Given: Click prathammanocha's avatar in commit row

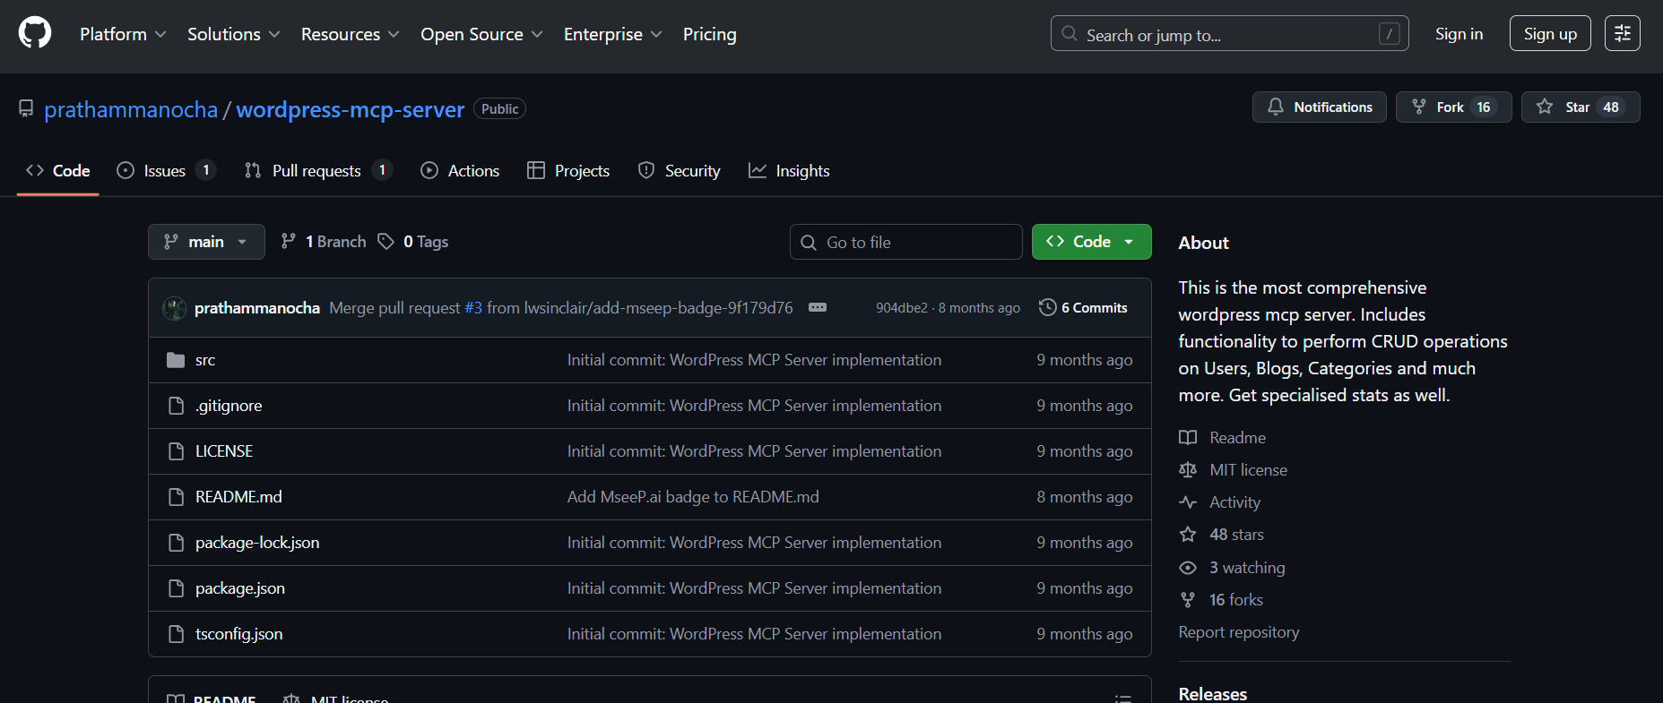Looking at the screenshot, I should (174, 308).
